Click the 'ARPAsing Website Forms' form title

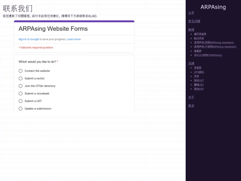pos(53,29)
